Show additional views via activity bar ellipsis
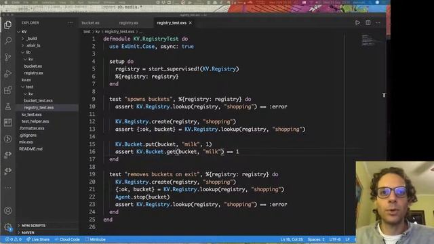 8,188
